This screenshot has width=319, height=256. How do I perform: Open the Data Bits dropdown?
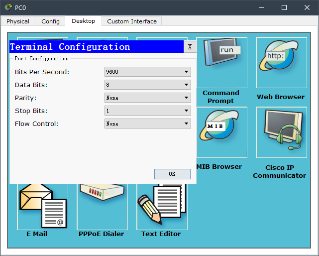pyautogui.click(x=148, y=85)
